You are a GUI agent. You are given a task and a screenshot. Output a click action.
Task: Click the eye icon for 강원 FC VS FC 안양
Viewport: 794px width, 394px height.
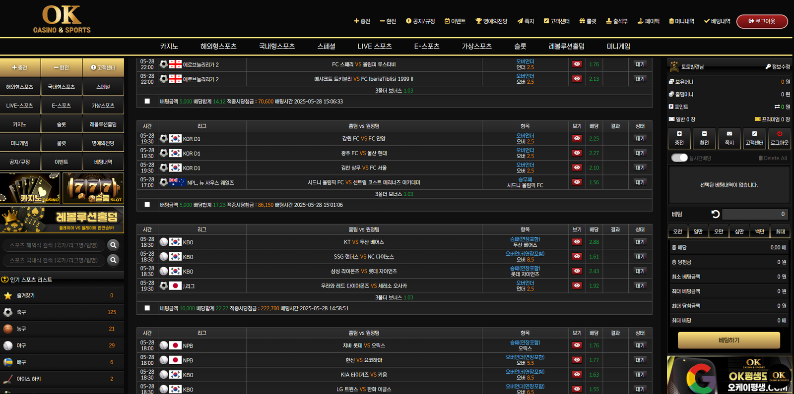[x=577, y=138]
